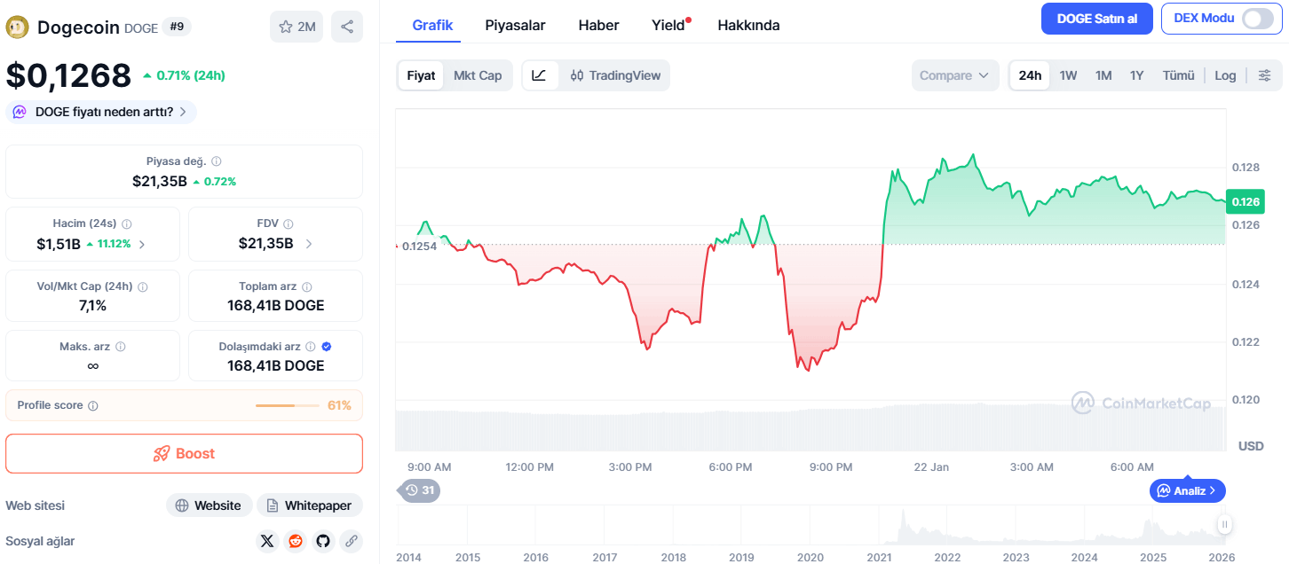The height and width of the screenshot is (564, 1289).
Task: Select the 1M time range
Action: (x=1103, y=75)
